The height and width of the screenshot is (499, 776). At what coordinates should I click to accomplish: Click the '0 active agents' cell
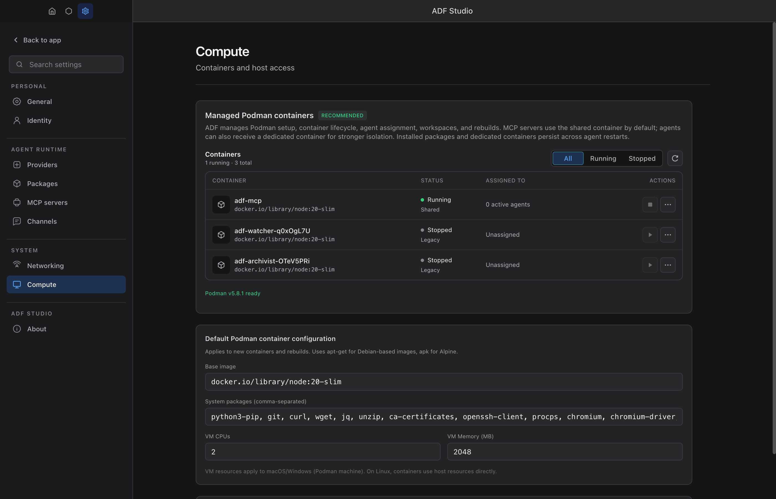click(508, 205)
